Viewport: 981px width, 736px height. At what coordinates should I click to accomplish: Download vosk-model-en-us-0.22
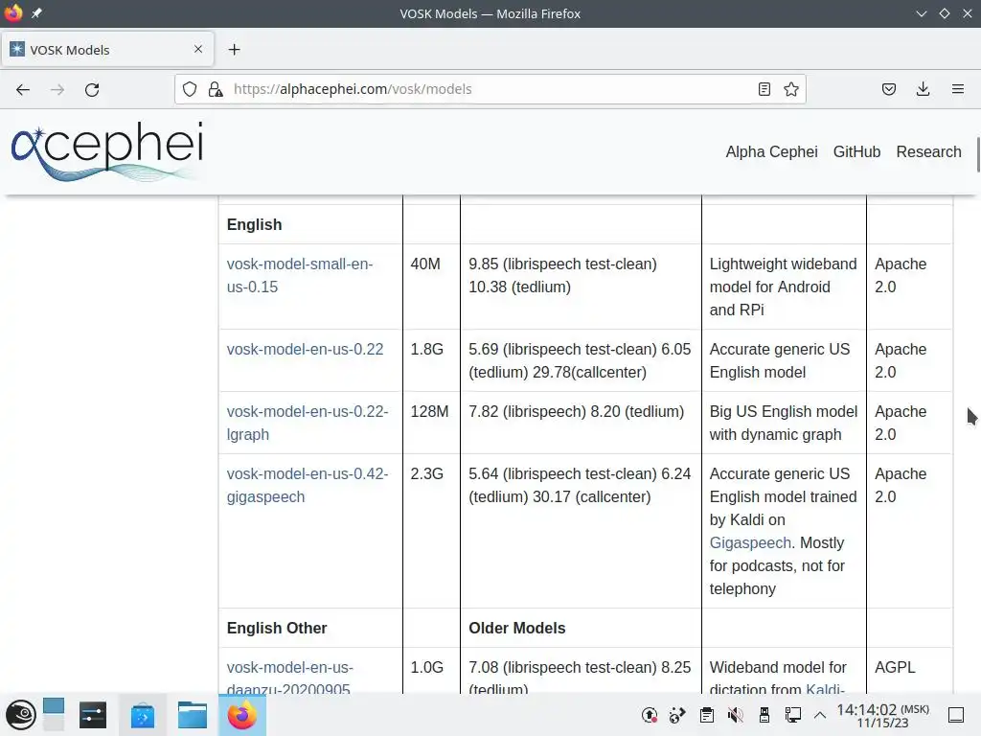click(x=305, y=349)
